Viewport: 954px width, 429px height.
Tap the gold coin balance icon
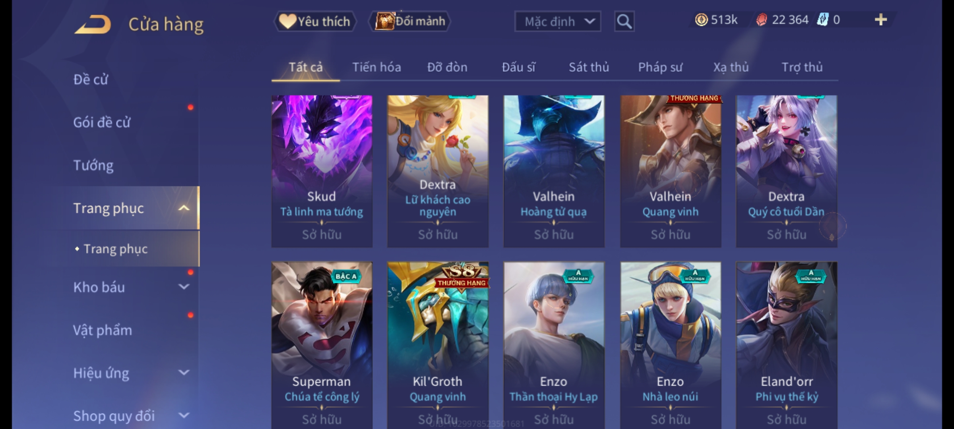pos(701,20)
